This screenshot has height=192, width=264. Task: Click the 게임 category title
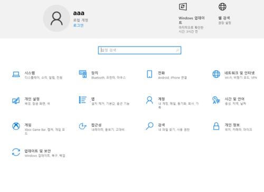[x=28, y=125]
